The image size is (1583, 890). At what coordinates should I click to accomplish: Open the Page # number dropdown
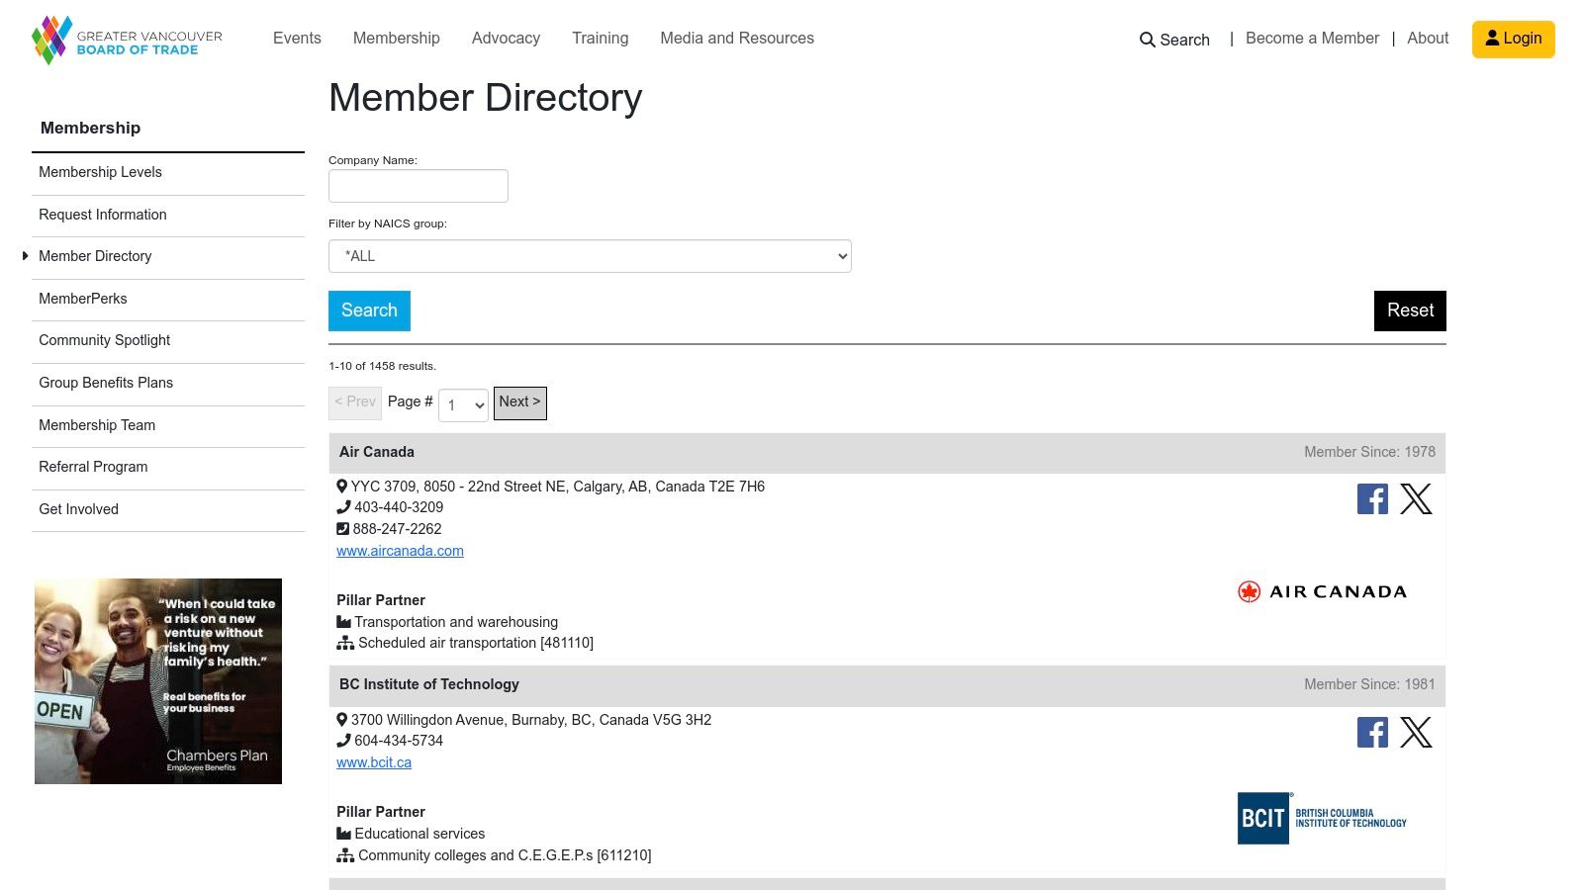tap(462, 405)
